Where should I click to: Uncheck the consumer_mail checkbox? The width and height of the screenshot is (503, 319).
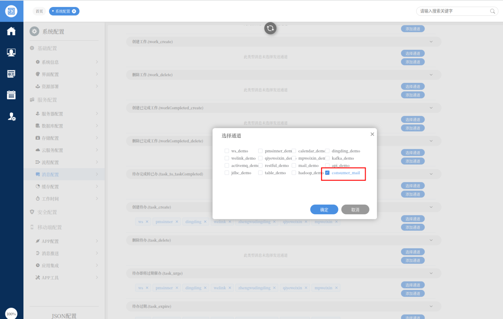(x=327, y=173)
